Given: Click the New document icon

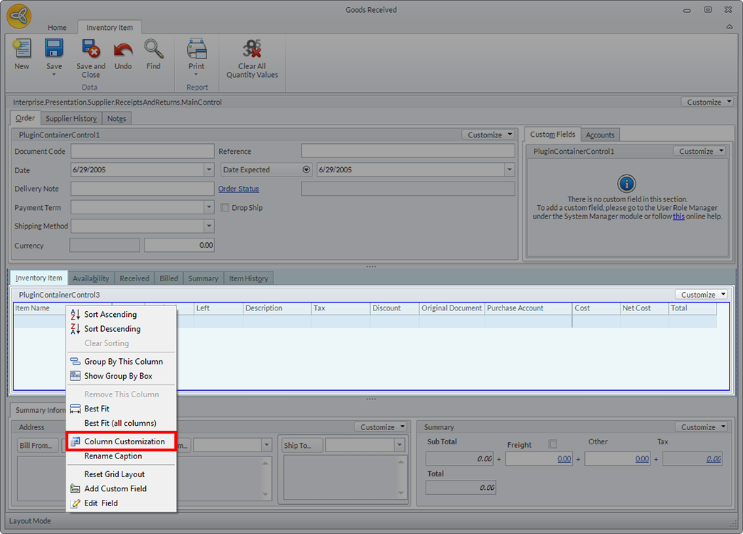Looking at the screenshot, I should [x=22, y=50].
